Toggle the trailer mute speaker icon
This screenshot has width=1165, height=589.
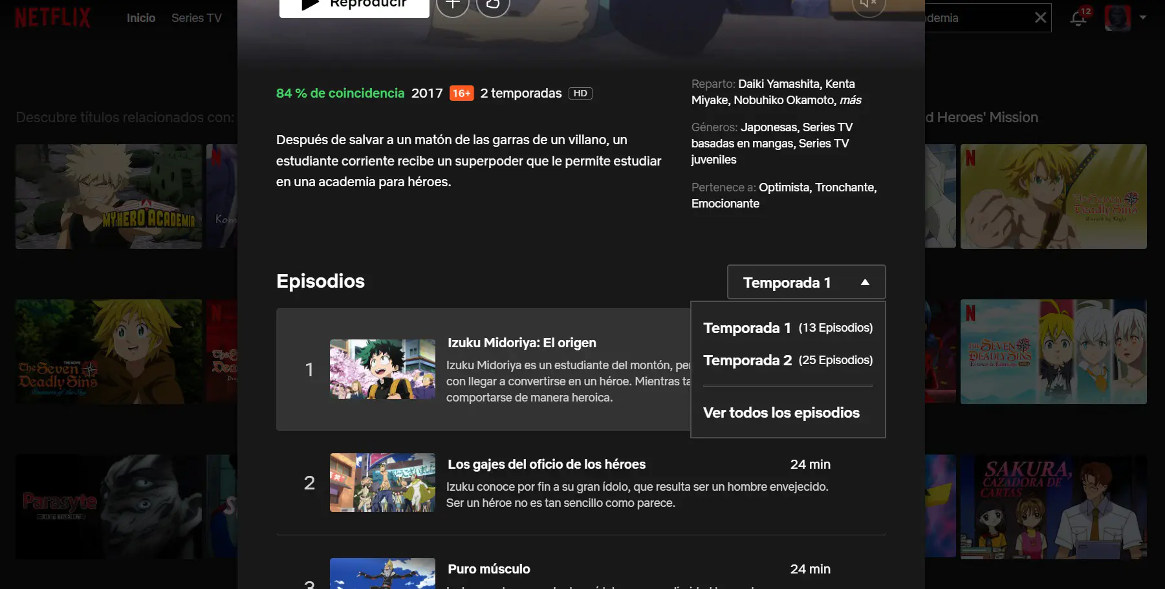[x=868, y=4]
